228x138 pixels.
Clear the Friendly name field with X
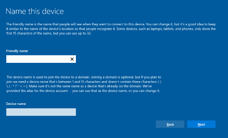(72, 59)
